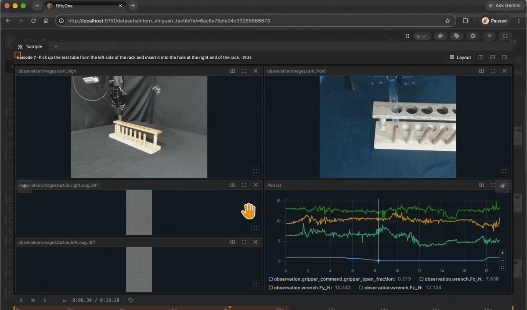Maximize the tactile_right_aug_diff panel

244,185
